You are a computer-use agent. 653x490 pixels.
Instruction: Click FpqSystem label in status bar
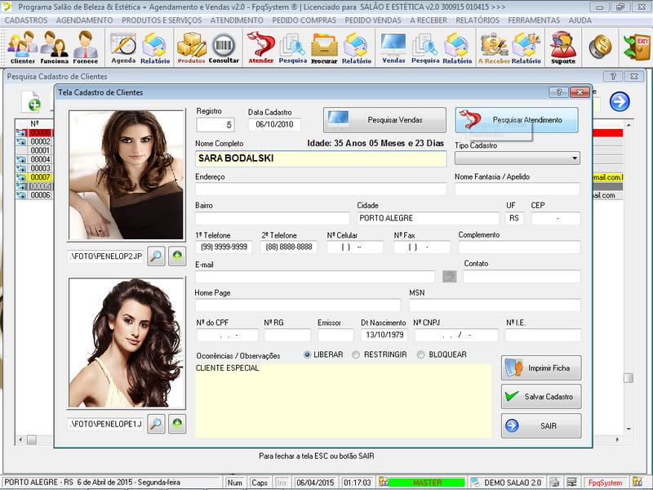pos(605,483)
